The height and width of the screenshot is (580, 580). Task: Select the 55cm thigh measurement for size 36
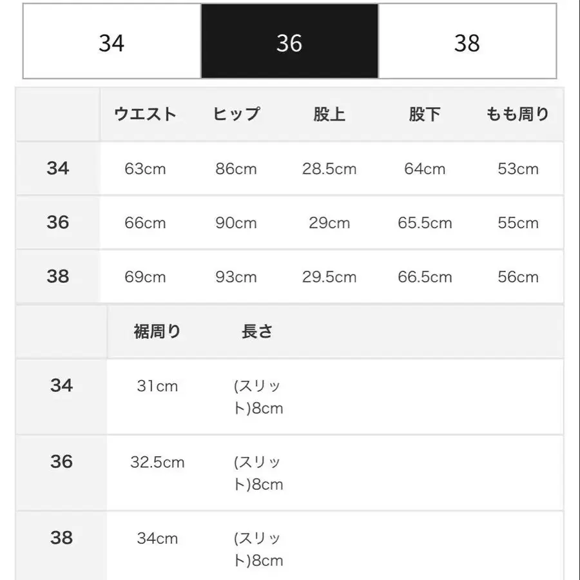click(x=517, y=222)
